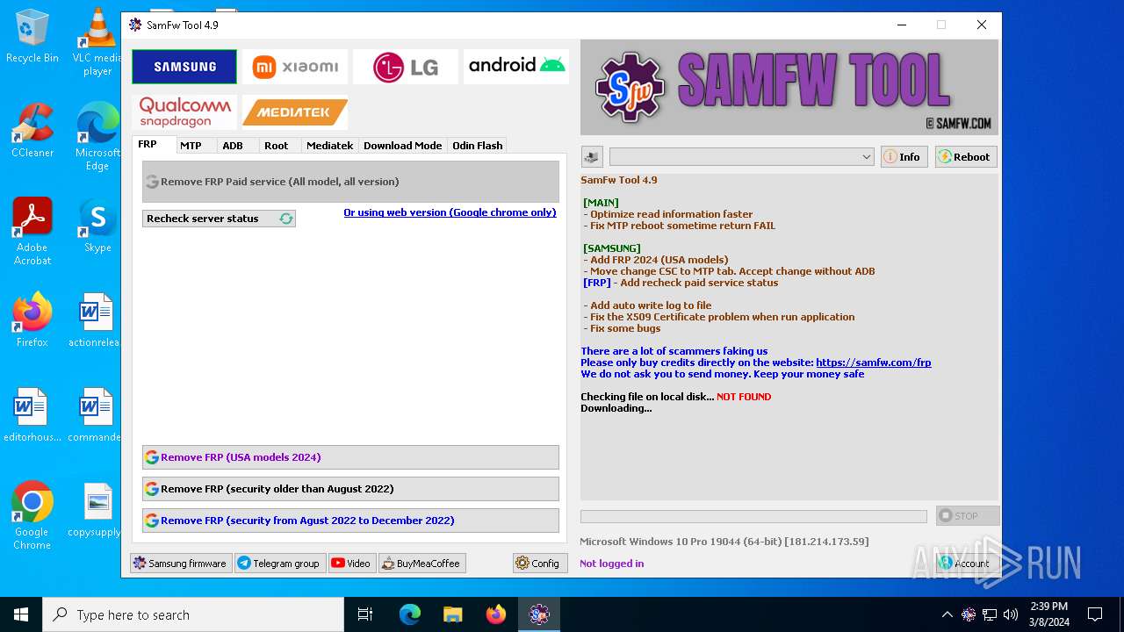Open Microsoft Edge desktop shortcut
The width and height of the screenshot is (1124, 632).
click(x=97, y=137)
